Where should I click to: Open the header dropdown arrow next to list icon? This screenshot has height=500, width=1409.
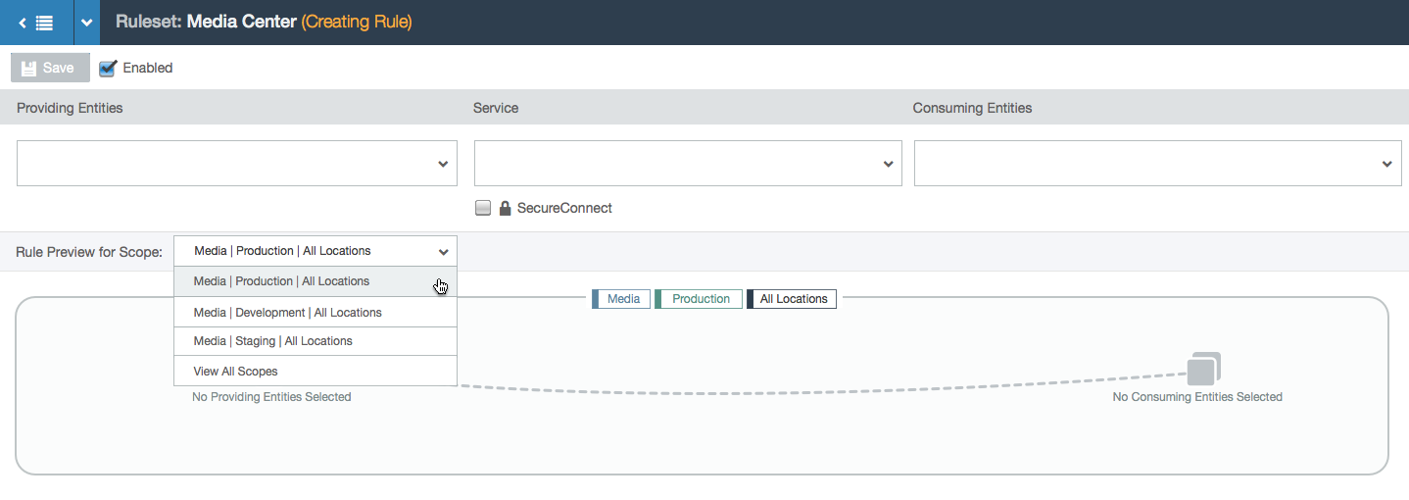(x=86, y=22)
